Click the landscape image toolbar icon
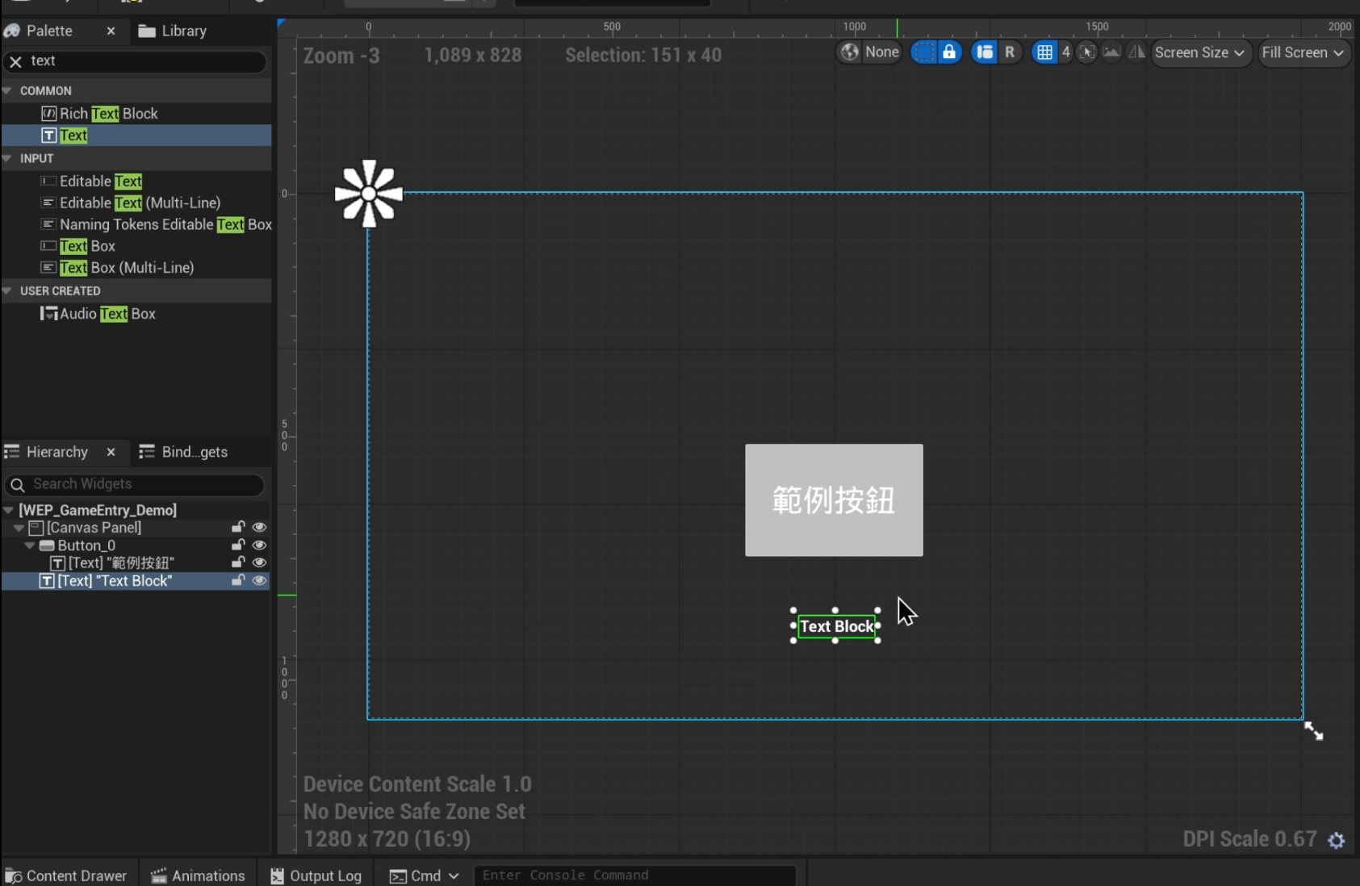The height and width of the screenshot is (886, 1360). 1111,52
